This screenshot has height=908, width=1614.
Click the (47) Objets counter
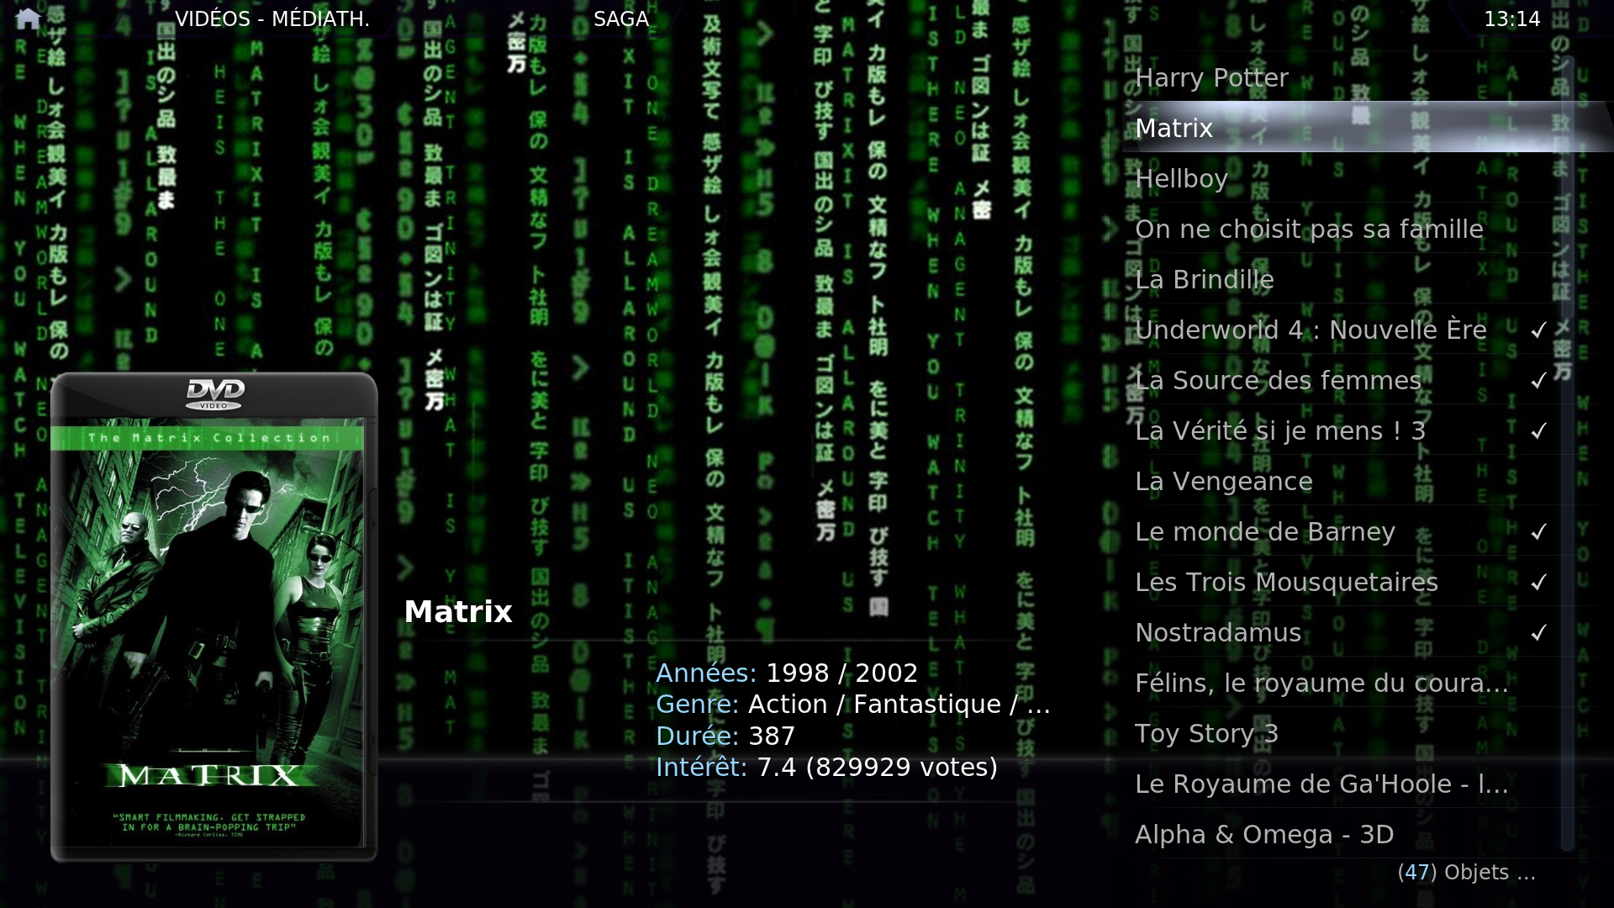pos(1467,873)
